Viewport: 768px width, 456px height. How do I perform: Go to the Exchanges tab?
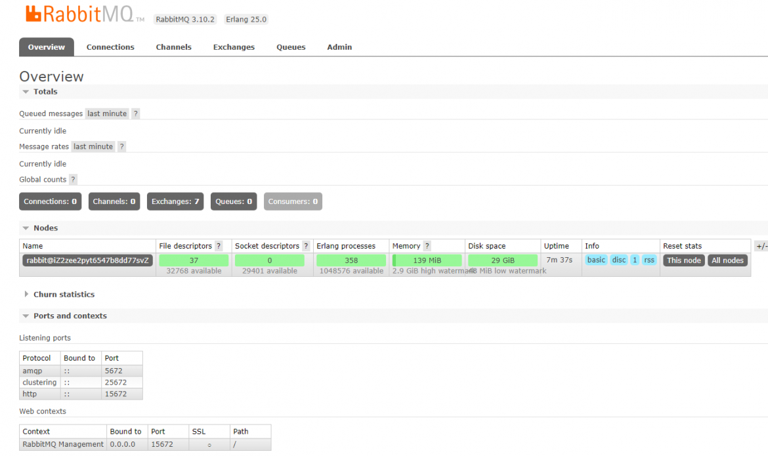click(x=234, y=47)
